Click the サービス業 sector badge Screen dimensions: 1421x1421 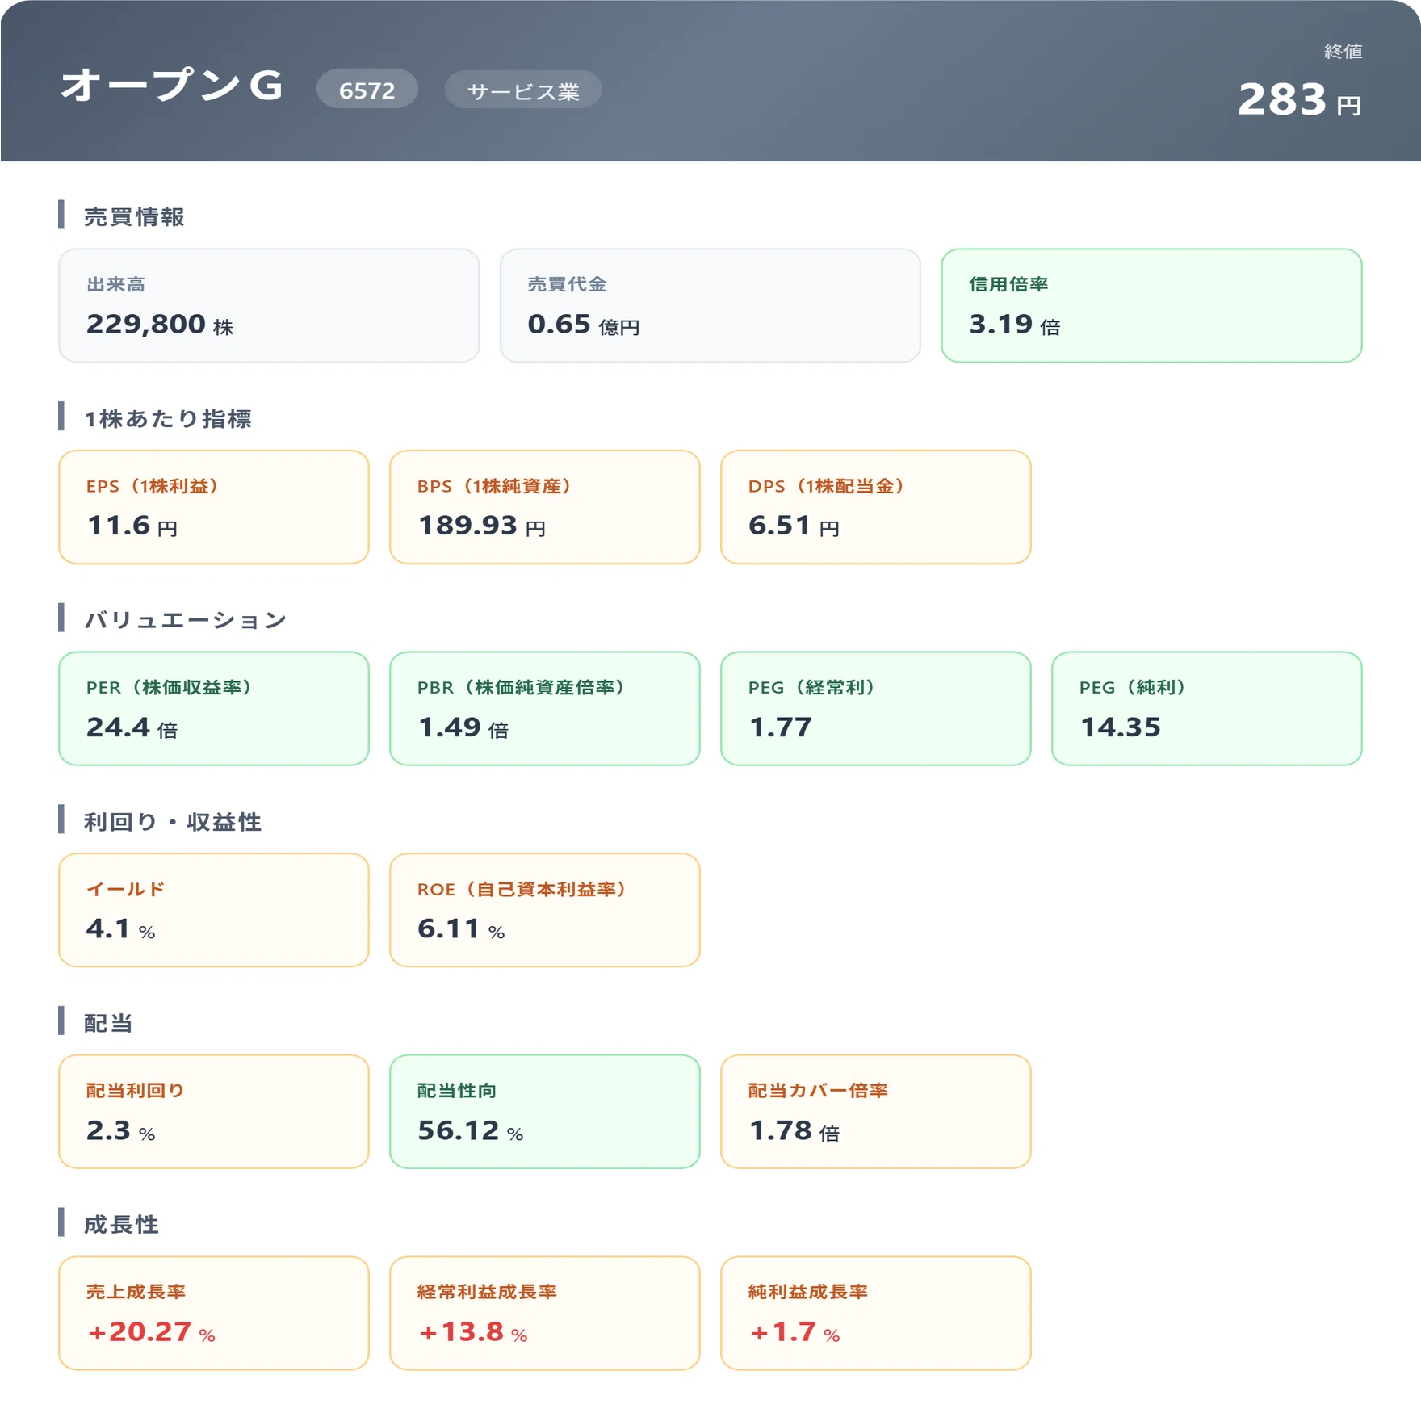[x=523, y=90]
